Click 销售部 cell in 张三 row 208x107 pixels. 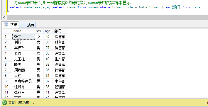[x=60, y=37]
